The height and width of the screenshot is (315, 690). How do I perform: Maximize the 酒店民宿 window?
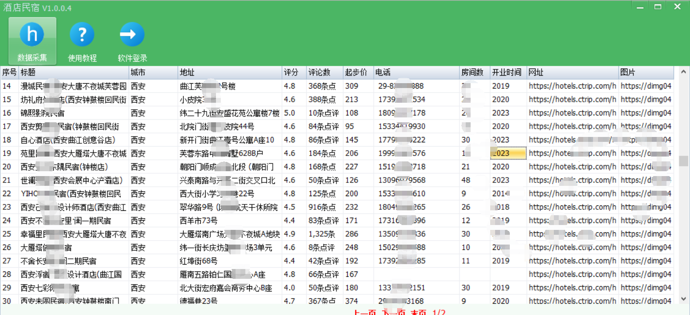[x=658, y=7]
